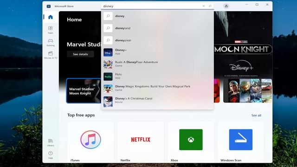Select the 'disneyland' search suggestion
The width and height of the screenshot is (297, 167).
pos(157,28)
